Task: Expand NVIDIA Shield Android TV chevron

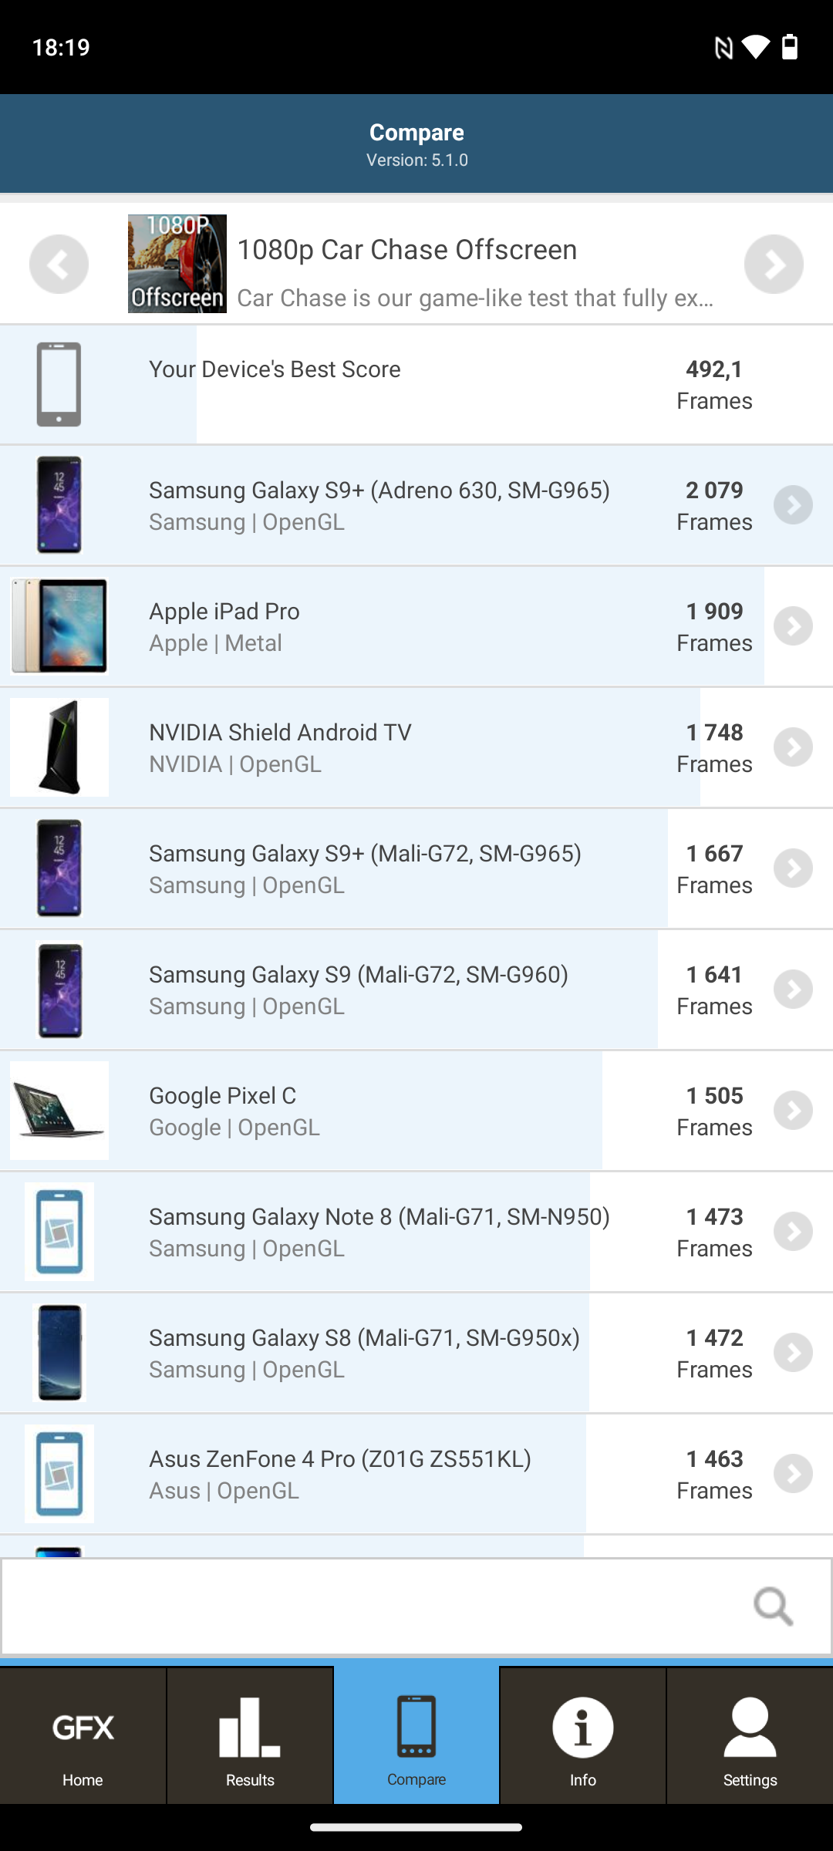Action: [x=793, y=747]
